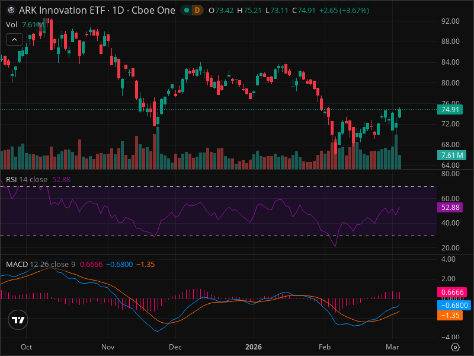Click the −1.35 signal line label

[450, 316]
